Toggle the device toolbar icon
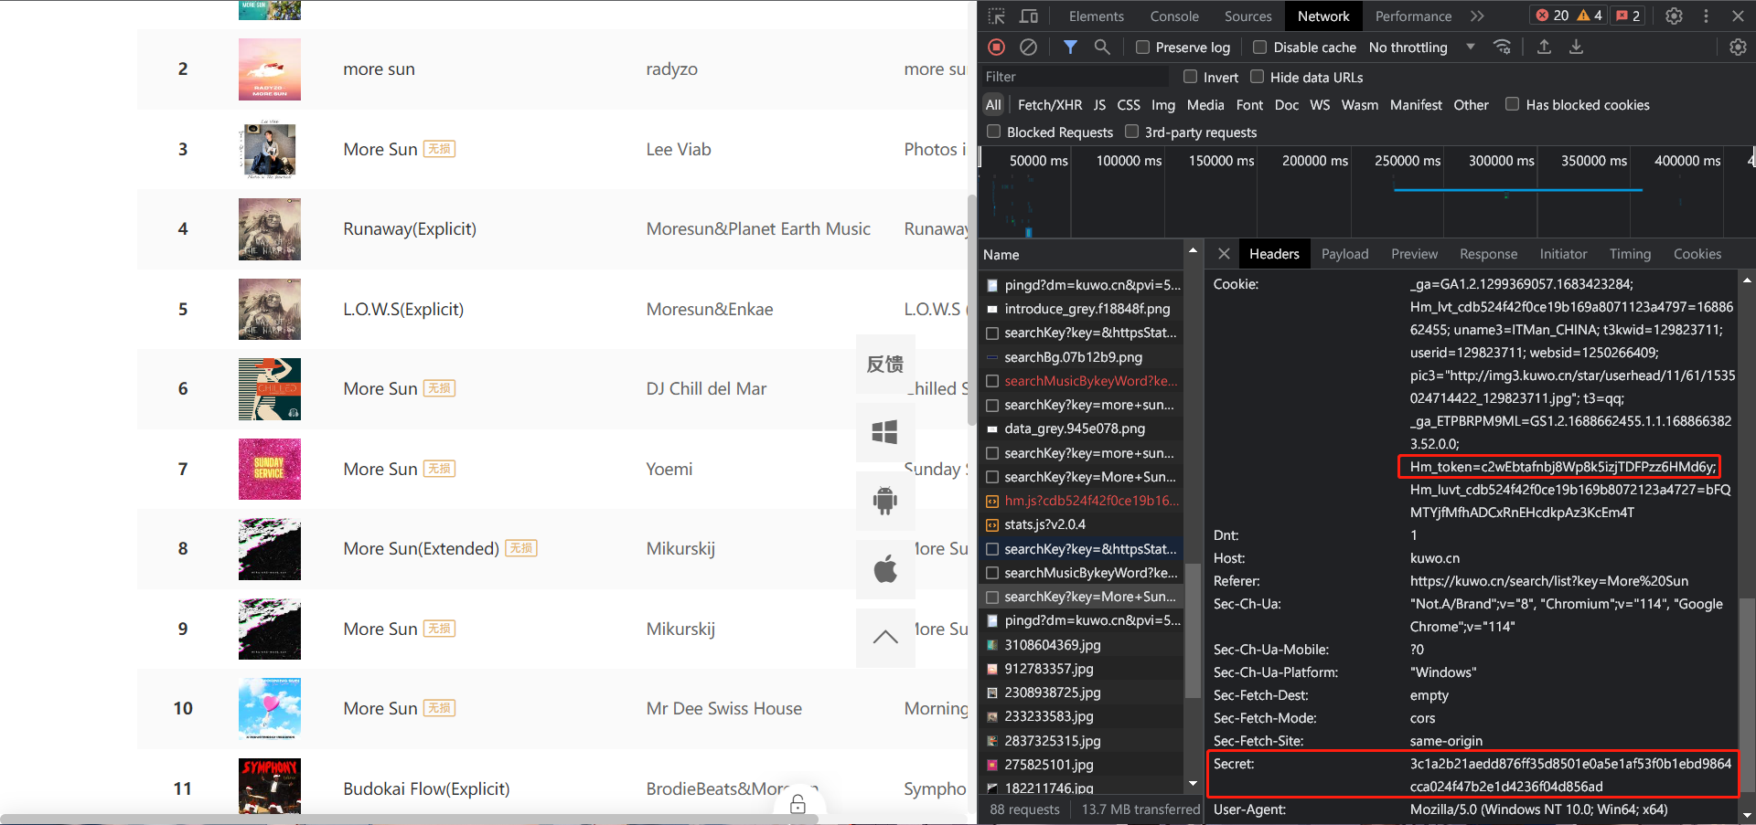Image resolution: width=1756 pixels, height=825 pixels. 1029,16
